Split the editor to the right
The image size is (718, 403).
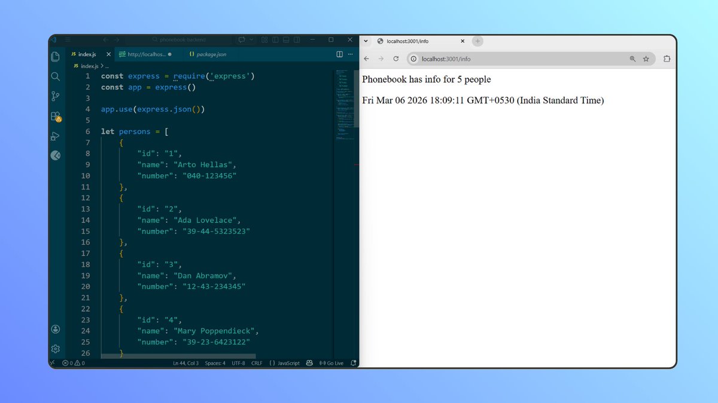click(x=340, y=54)
